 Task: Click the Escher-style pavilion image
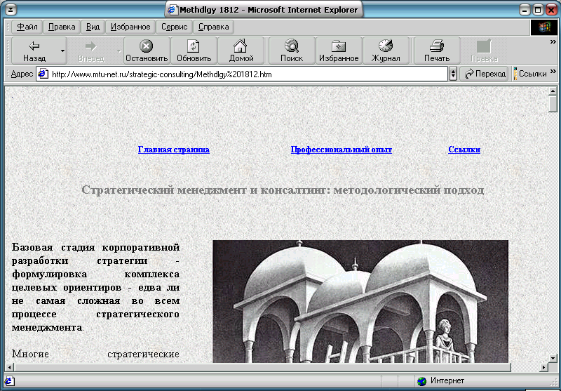click(360, 300)
